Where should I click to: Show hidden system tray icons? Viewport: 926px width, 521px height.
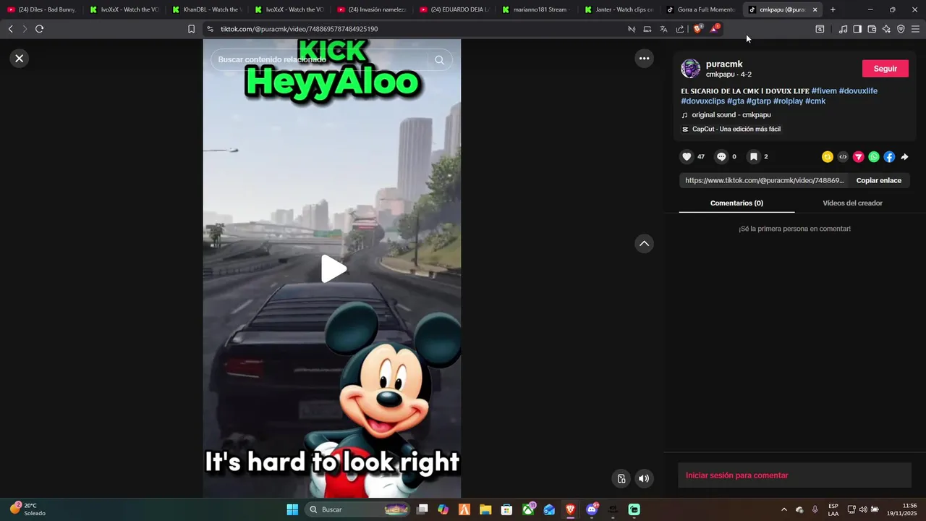point(783,509)
